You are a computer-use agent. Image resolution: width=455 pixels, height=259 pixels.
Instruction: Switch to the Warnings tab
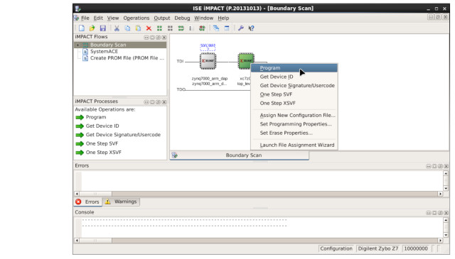(x=121, y=202)
